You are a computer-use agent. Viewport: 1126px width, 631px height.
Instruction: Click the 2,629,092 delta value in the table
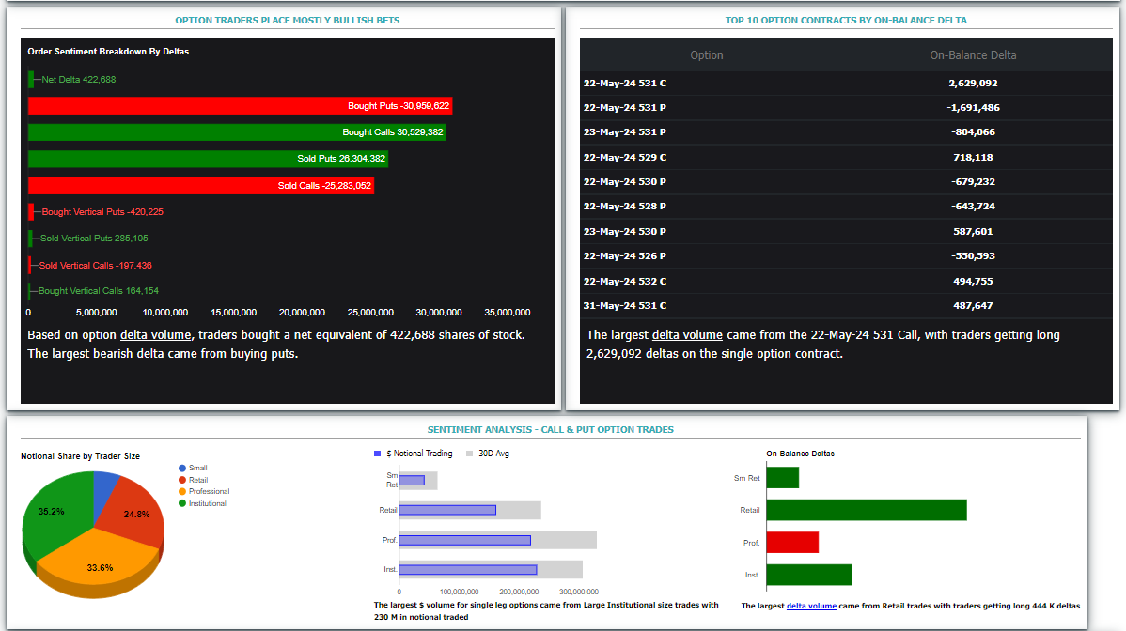point(973,84)
